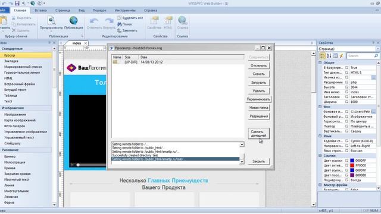Screen dimensions: 381x214
Task: Click the redo icon in quick access toolbar
Action: click(11, 3)
